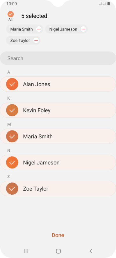Uncheck Alan Jones contact checkmark
The image size is (116, 258).
pyautogui.click(x=12, y=84)
